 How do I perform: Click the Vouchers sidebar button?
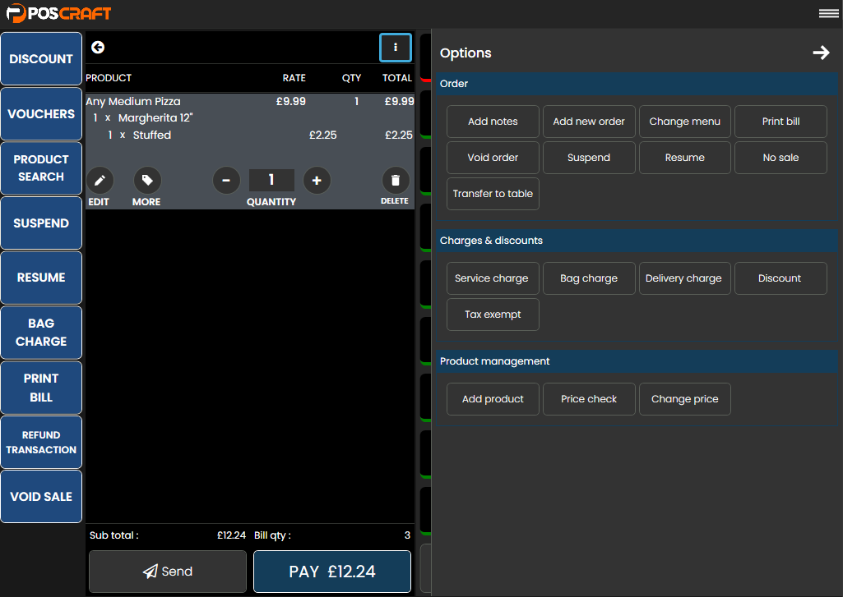tap(41, 114)
